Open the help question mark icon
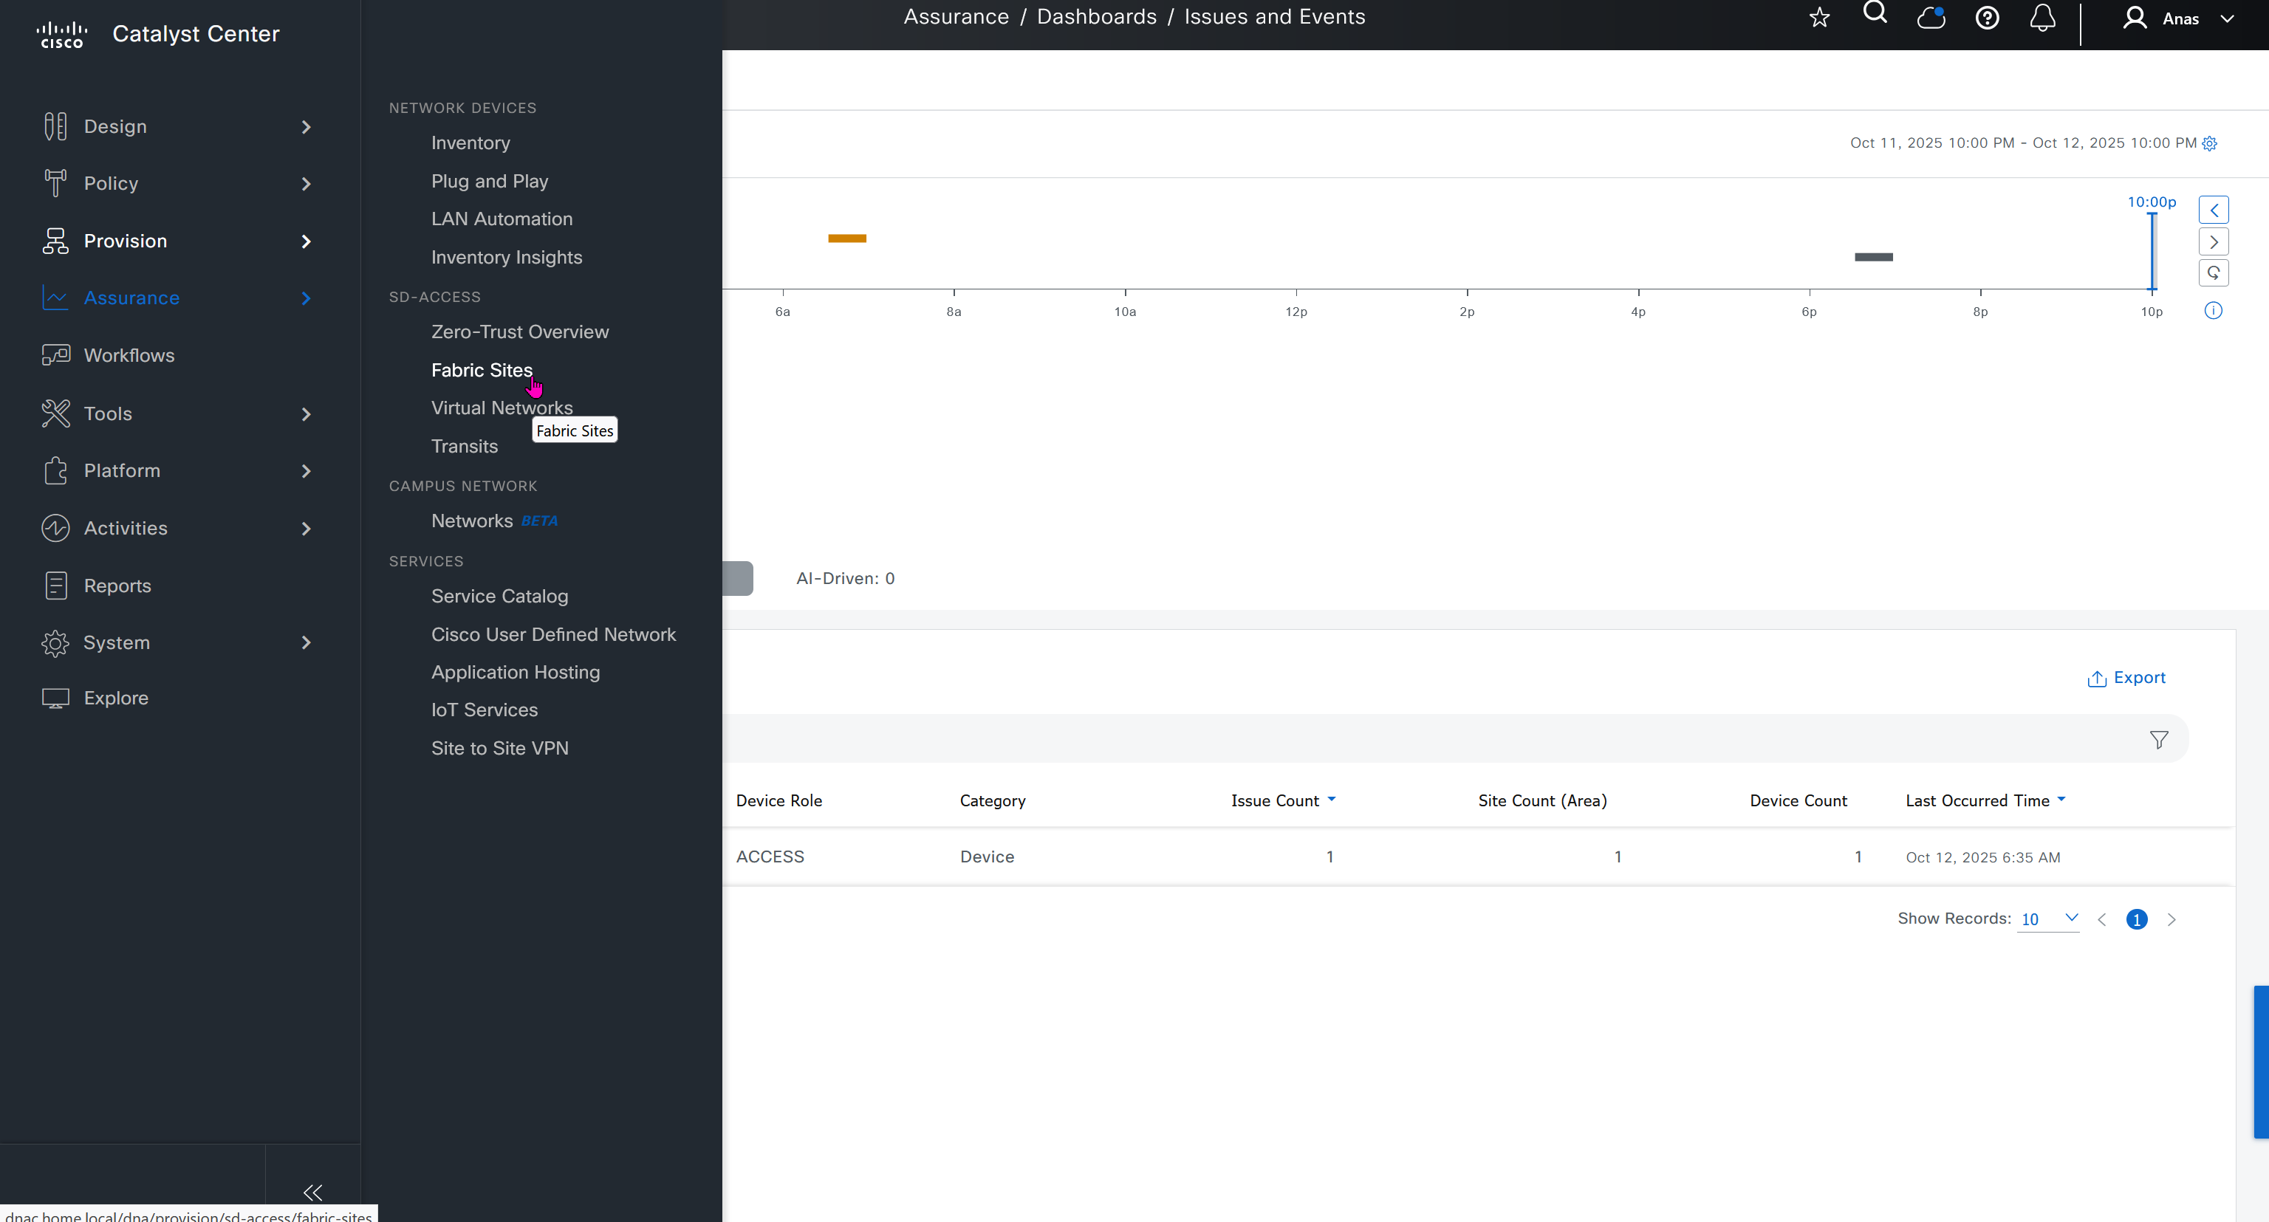 tap(1986, 18)
